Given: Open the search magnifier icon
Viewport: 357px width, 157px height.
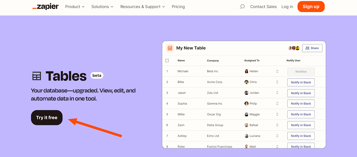Looking at the screenshot, I should tap(242, 7).
